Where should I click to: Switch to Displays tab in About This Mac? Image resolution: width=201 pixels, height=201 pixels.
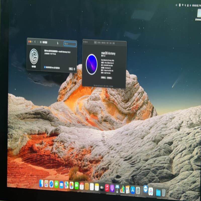99,43
